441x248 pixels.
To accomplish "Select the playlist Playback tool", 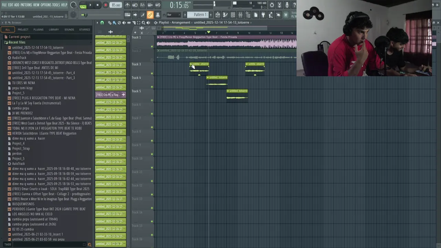I will 148,23.
